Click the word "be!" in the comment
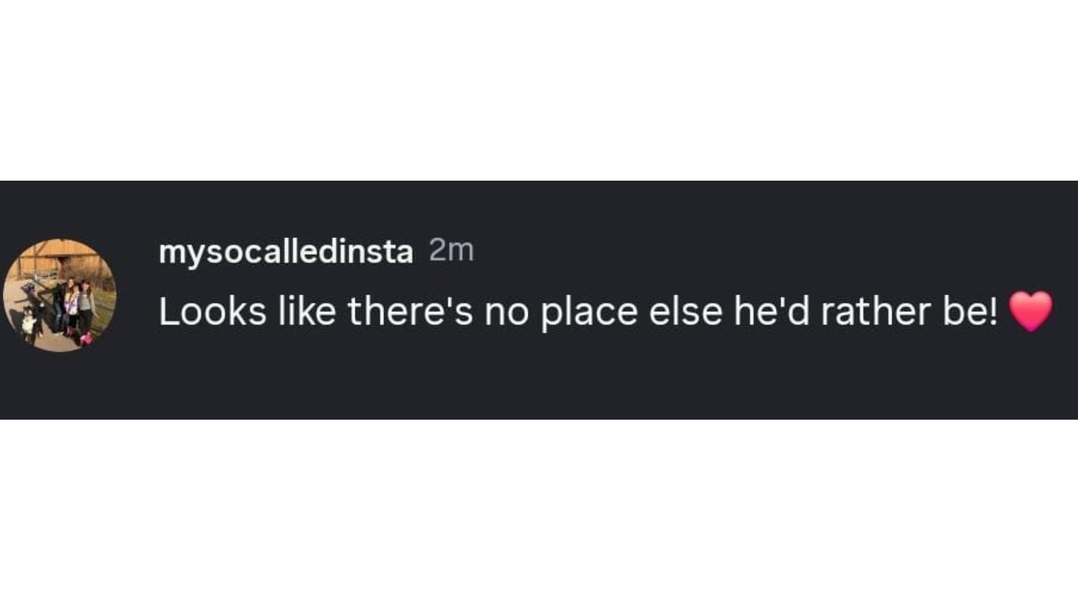The image size is (1078, 606). coord(971,311)
